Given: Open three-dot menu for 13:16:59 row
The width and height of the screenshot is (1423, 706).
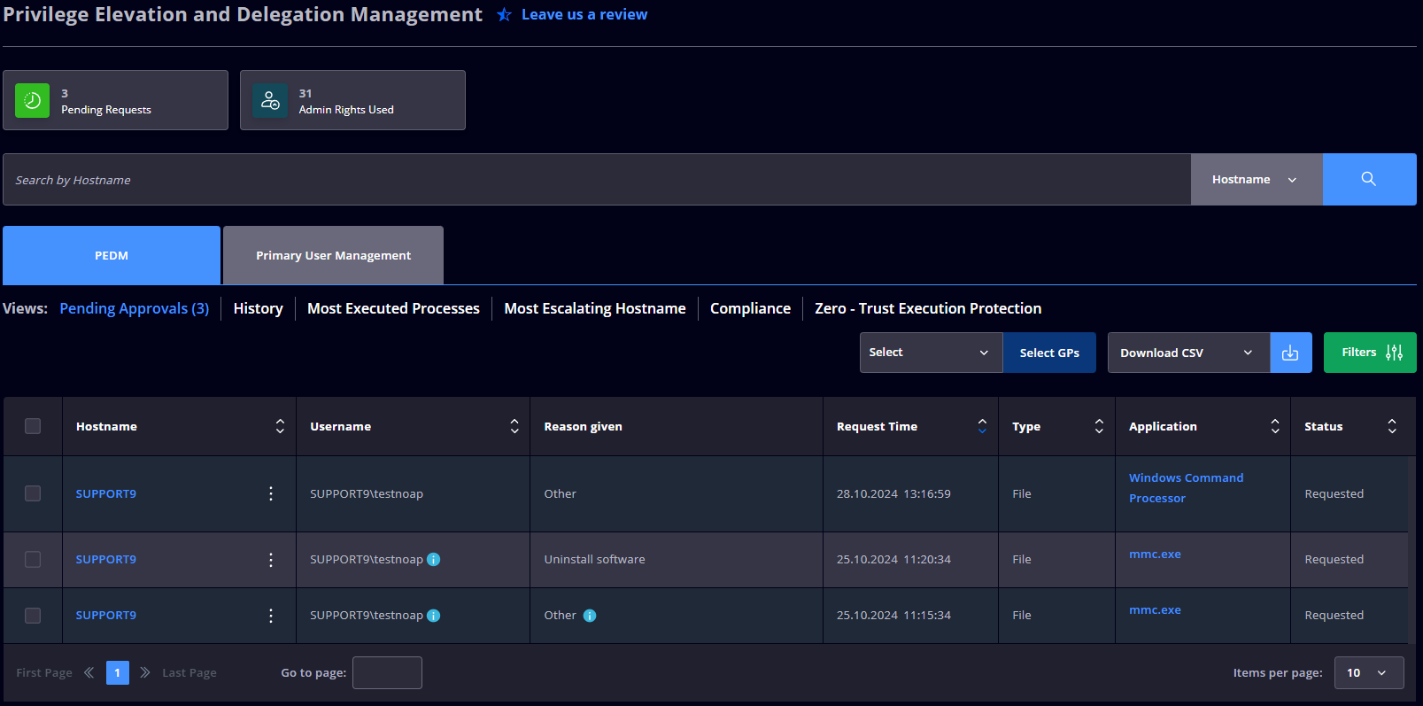Looking at the screenshot, I should (x=271, y=493).
